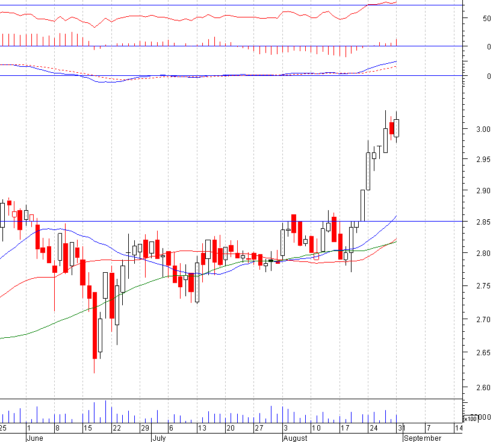Click the latest candlestick near 3.00
This screenshot has width=493, height=442.
(397, 128)
